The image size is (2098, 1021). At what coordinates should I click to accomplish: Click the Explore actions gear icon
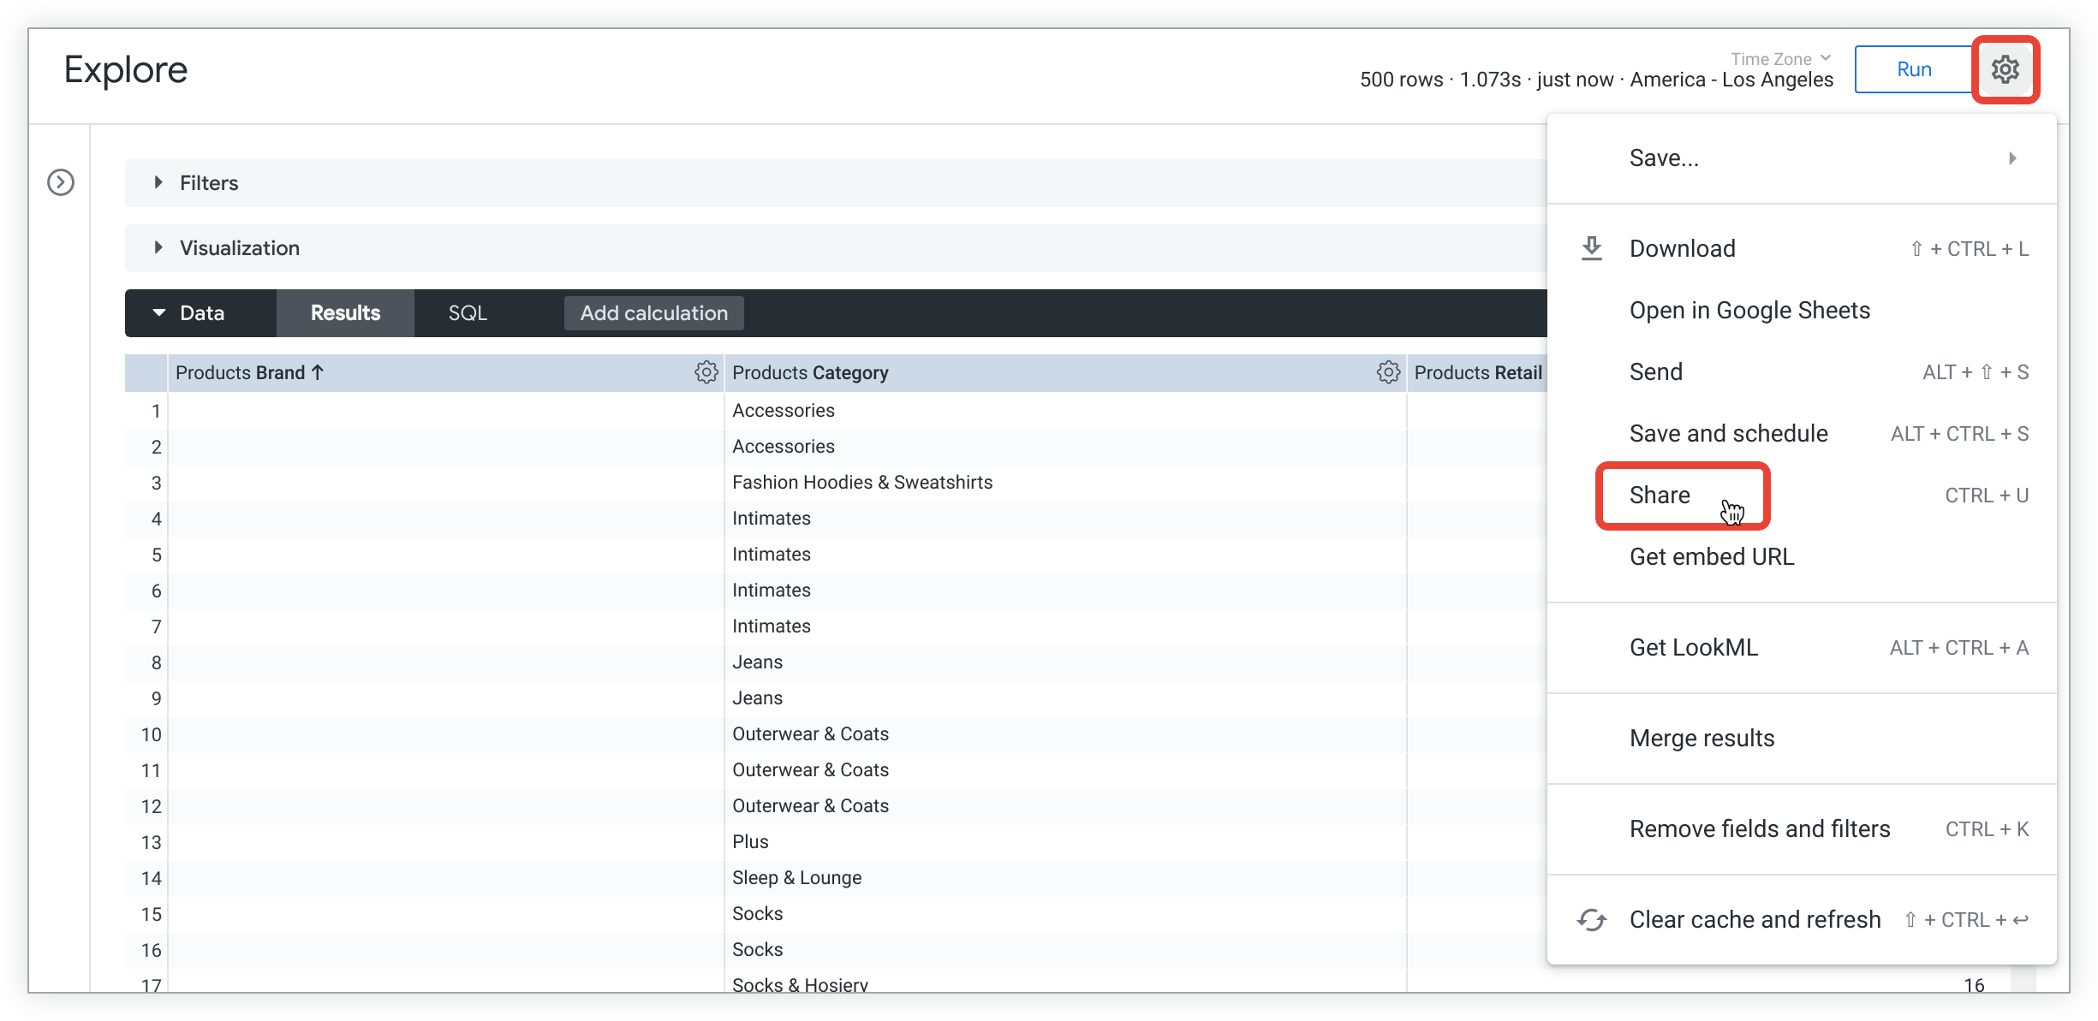click(2005, 69)
